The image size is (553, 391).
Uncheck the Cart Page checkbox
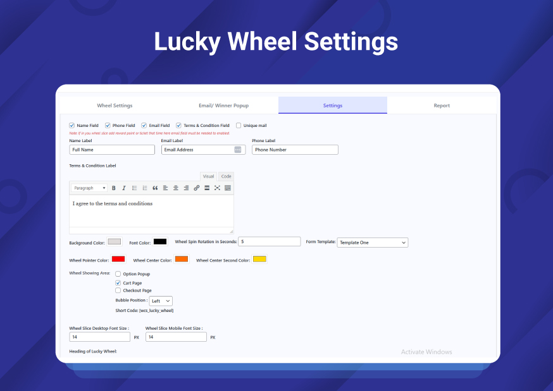pos(118,283)
